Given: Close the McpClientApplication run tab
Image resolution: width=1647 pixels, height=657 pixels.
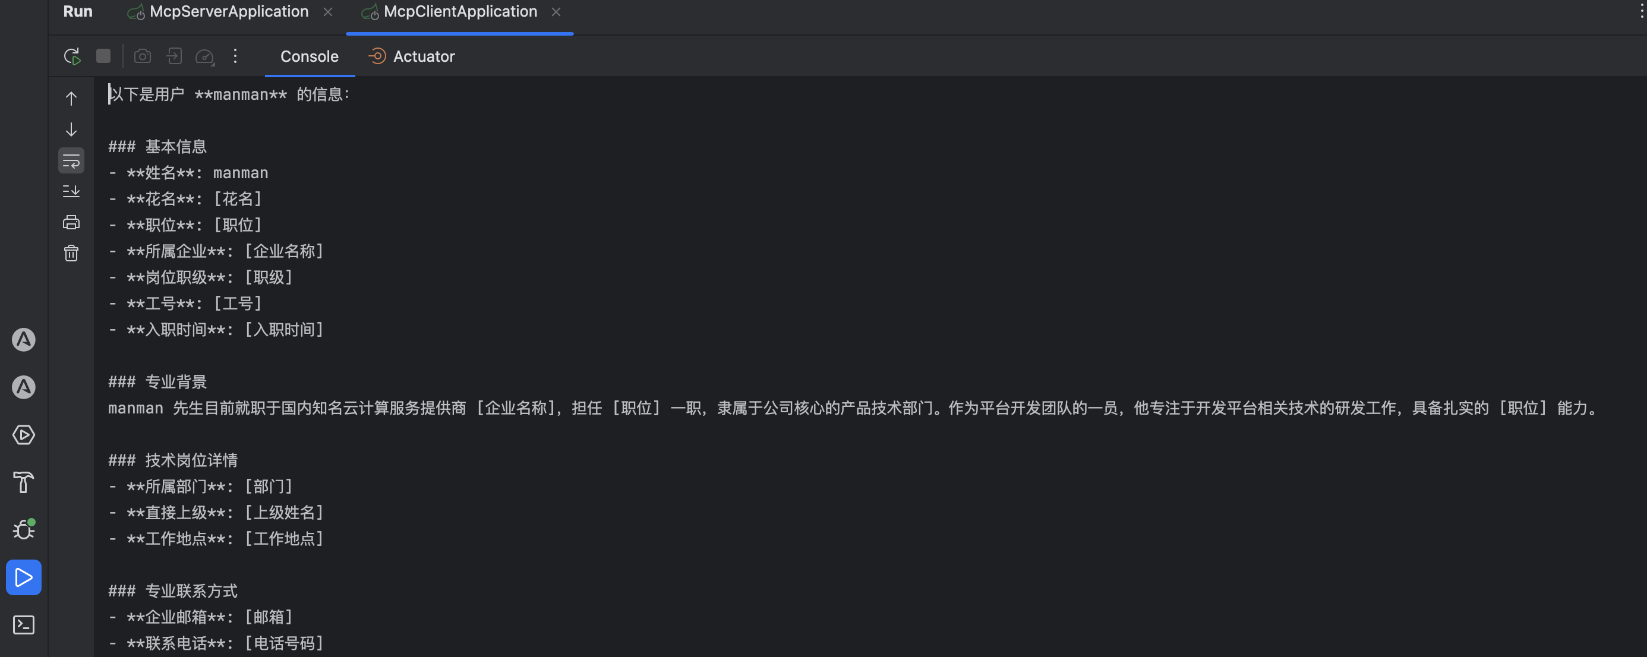Looking at the screenshot, I should tap(556, 11).
